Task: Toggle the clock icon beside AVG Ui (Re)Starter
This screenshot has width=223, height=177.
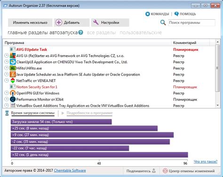Action: click(7, 55)
